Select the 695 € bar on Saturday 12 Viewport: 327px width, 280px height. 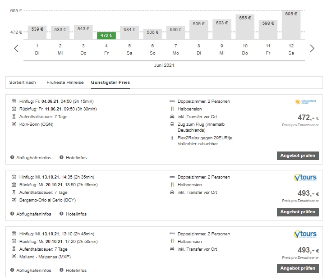pyautogui.click(x=291, y=25)
